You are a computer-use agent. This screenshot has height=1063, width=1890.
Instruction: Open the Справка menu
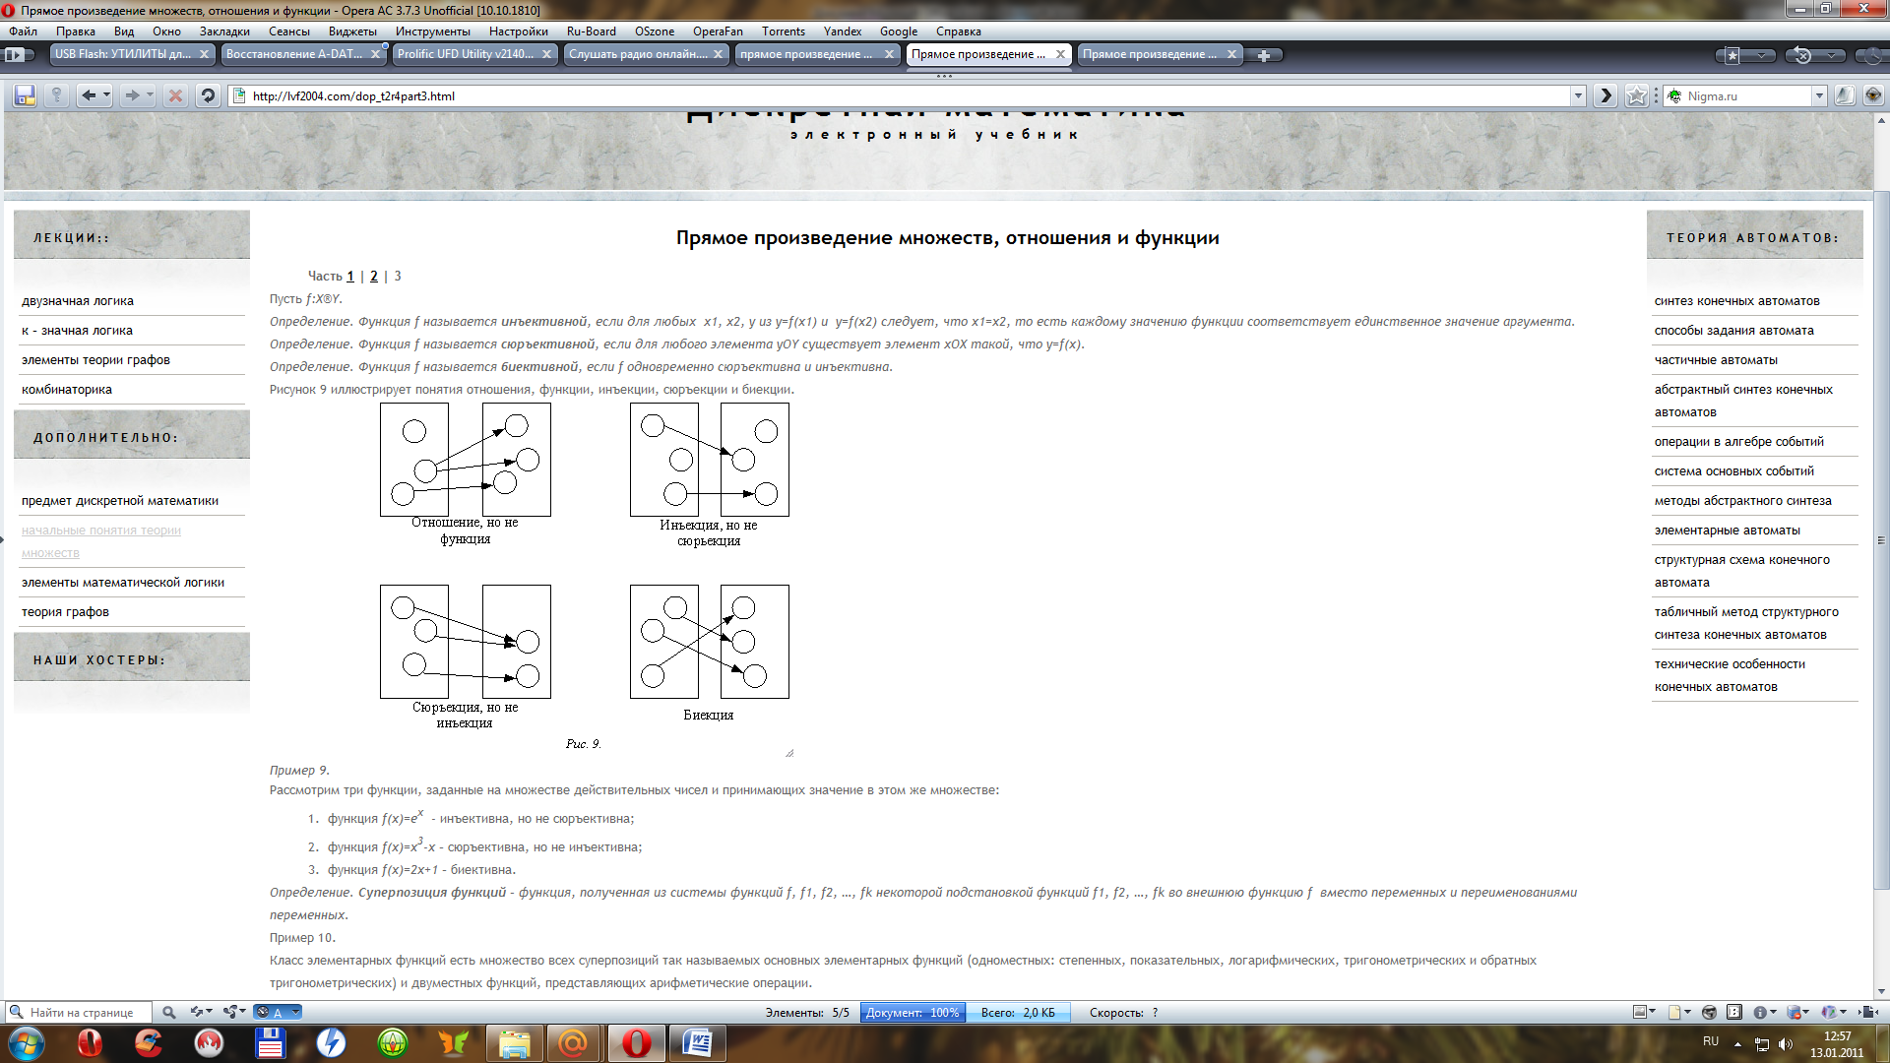click(959, 31)
